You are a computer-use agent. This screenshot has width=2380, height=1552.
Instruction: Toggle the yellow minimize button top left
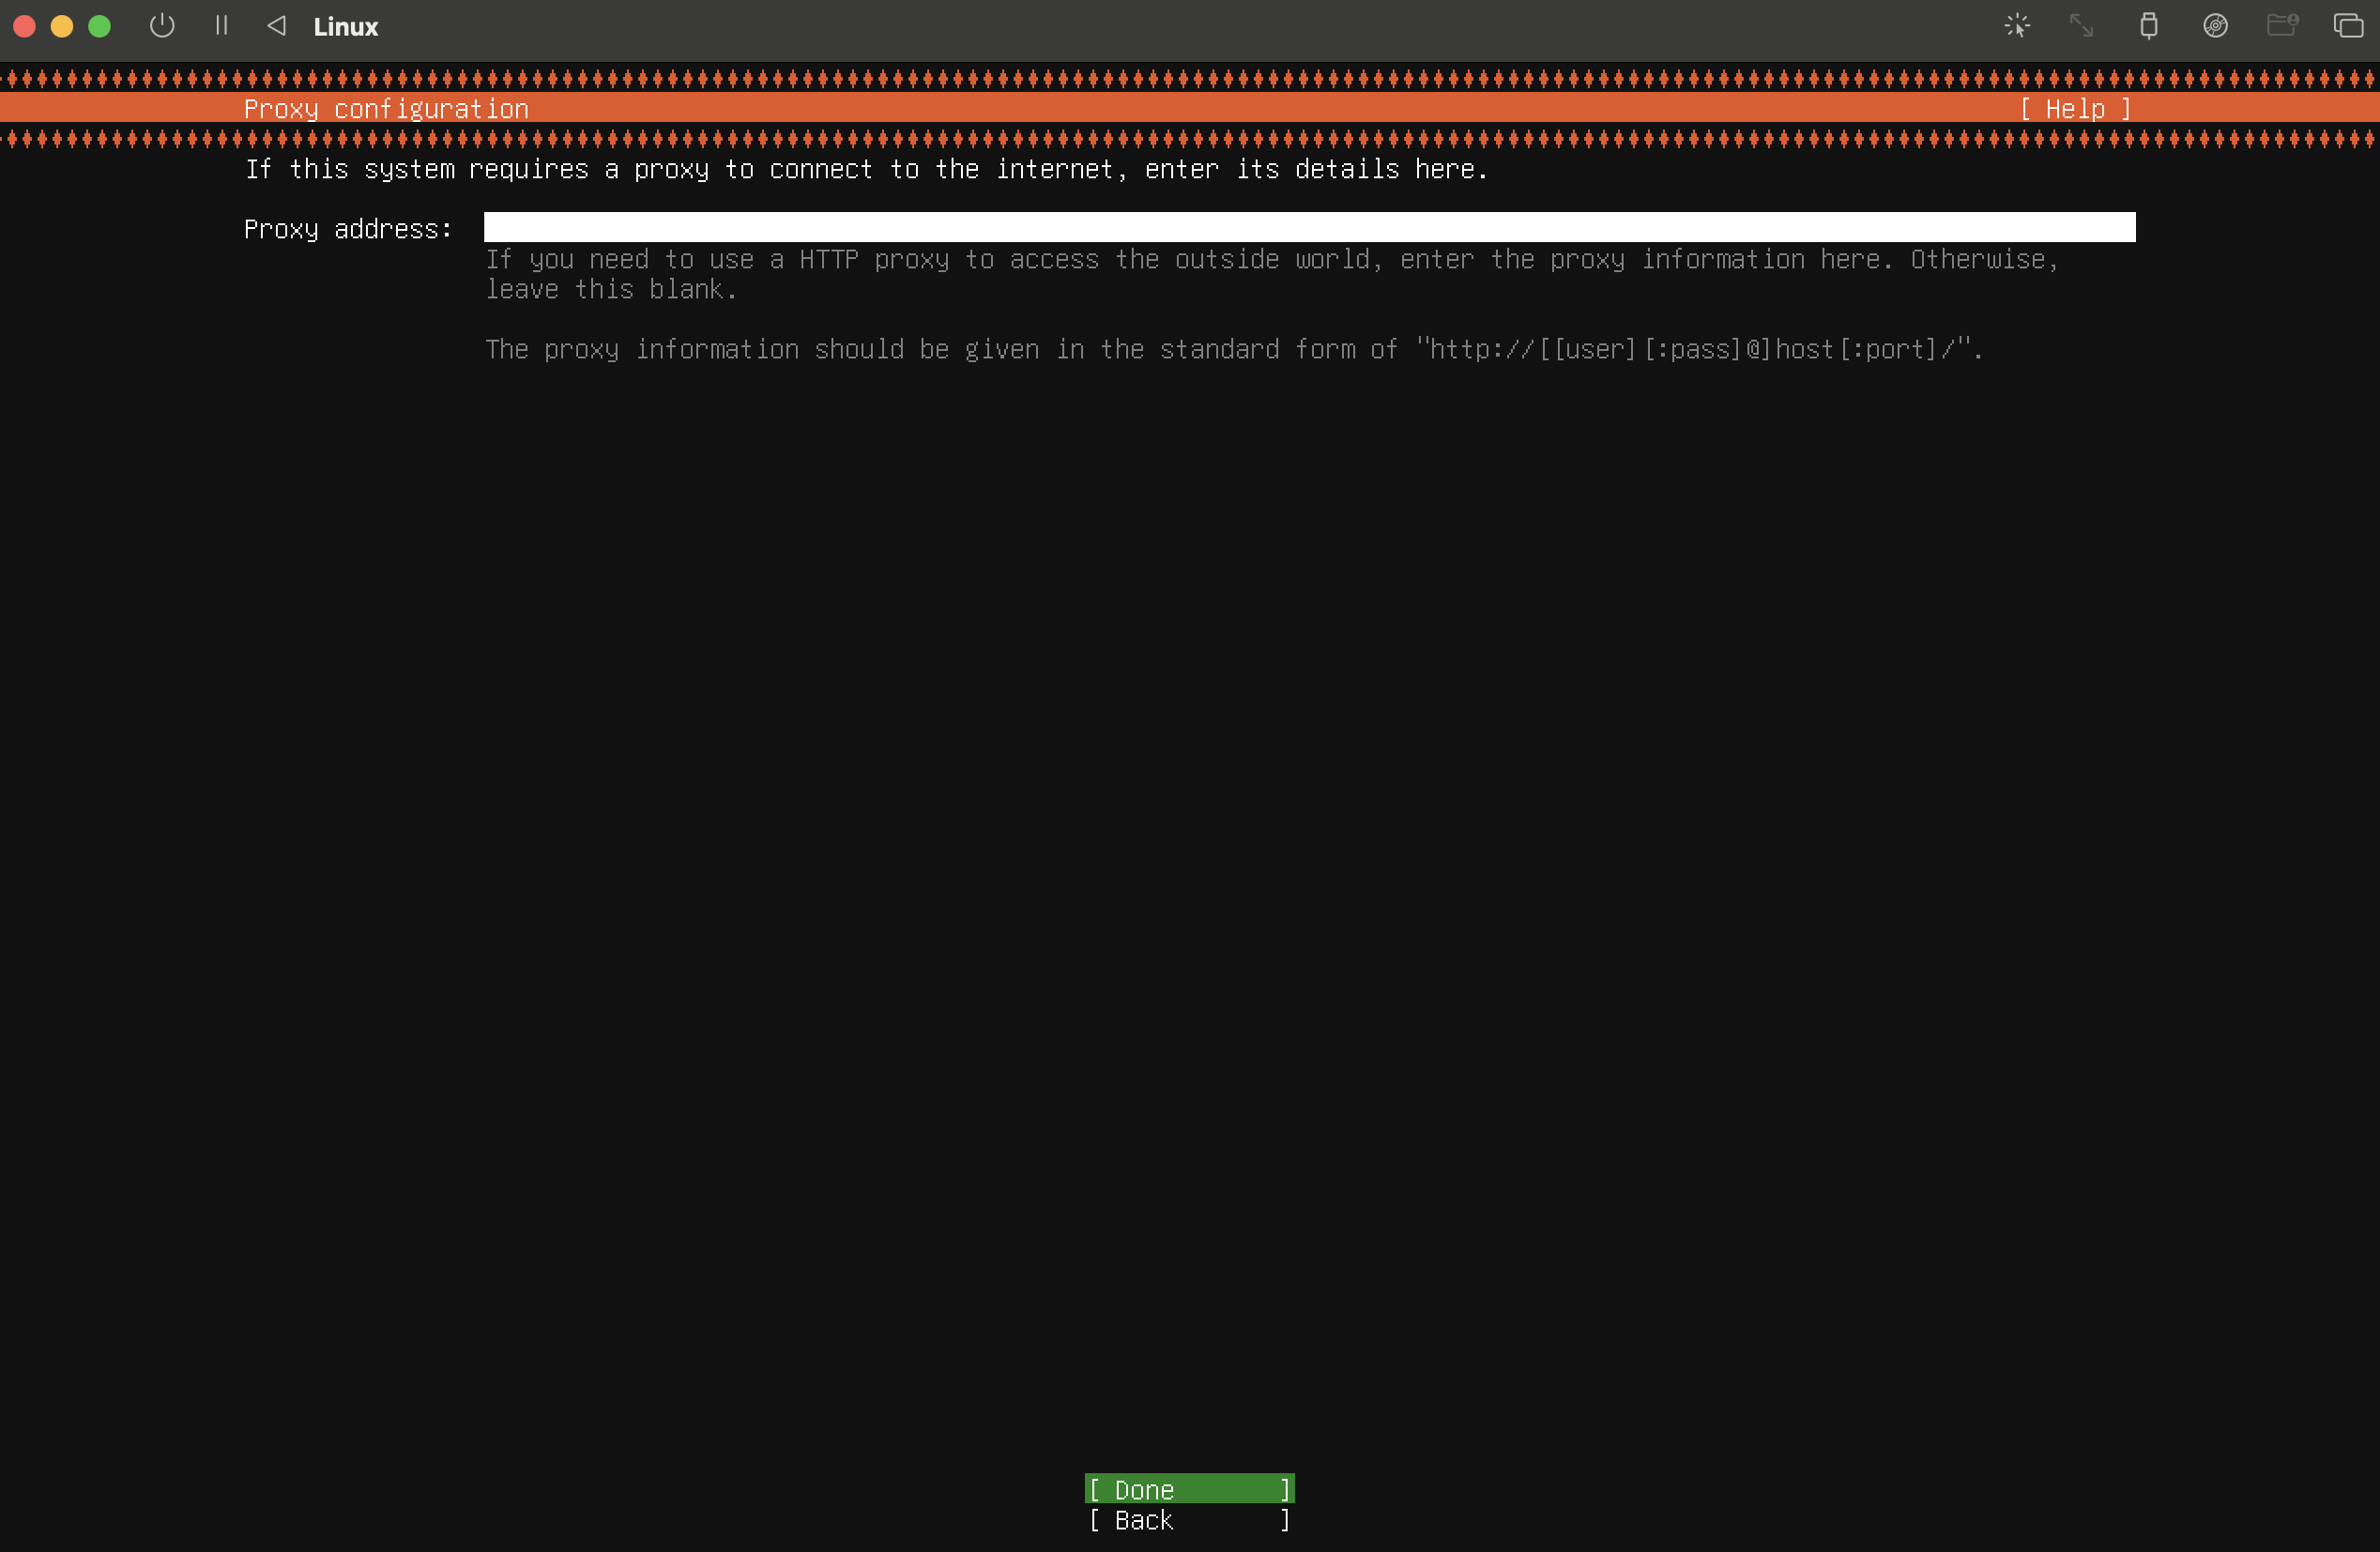click(61, 26)
